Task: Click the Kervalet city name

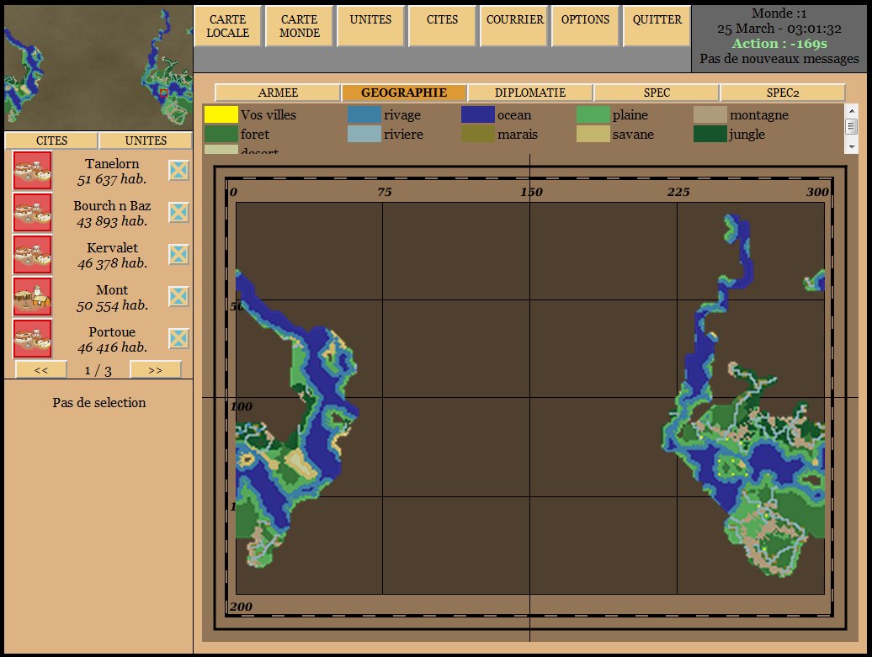Action: coord(112,248)
